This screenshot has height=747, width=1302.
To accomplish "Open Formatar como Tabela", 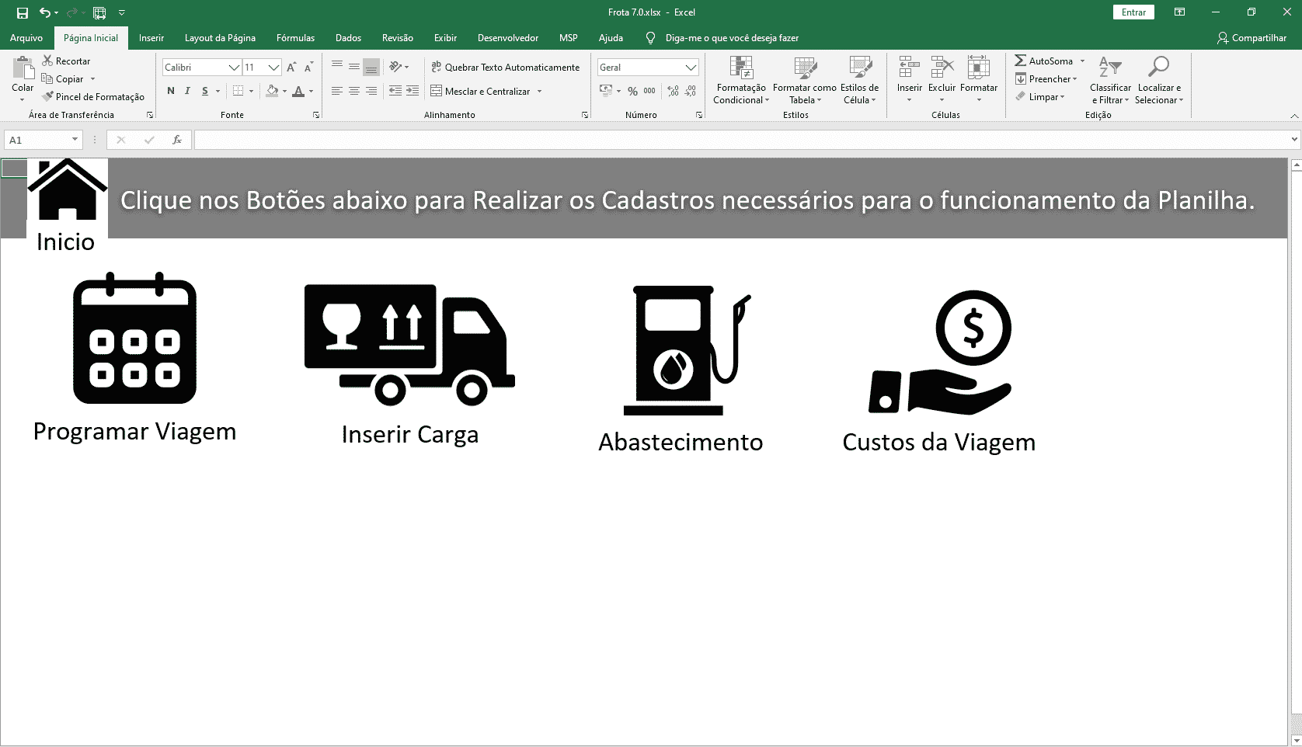I will [805, 80].
